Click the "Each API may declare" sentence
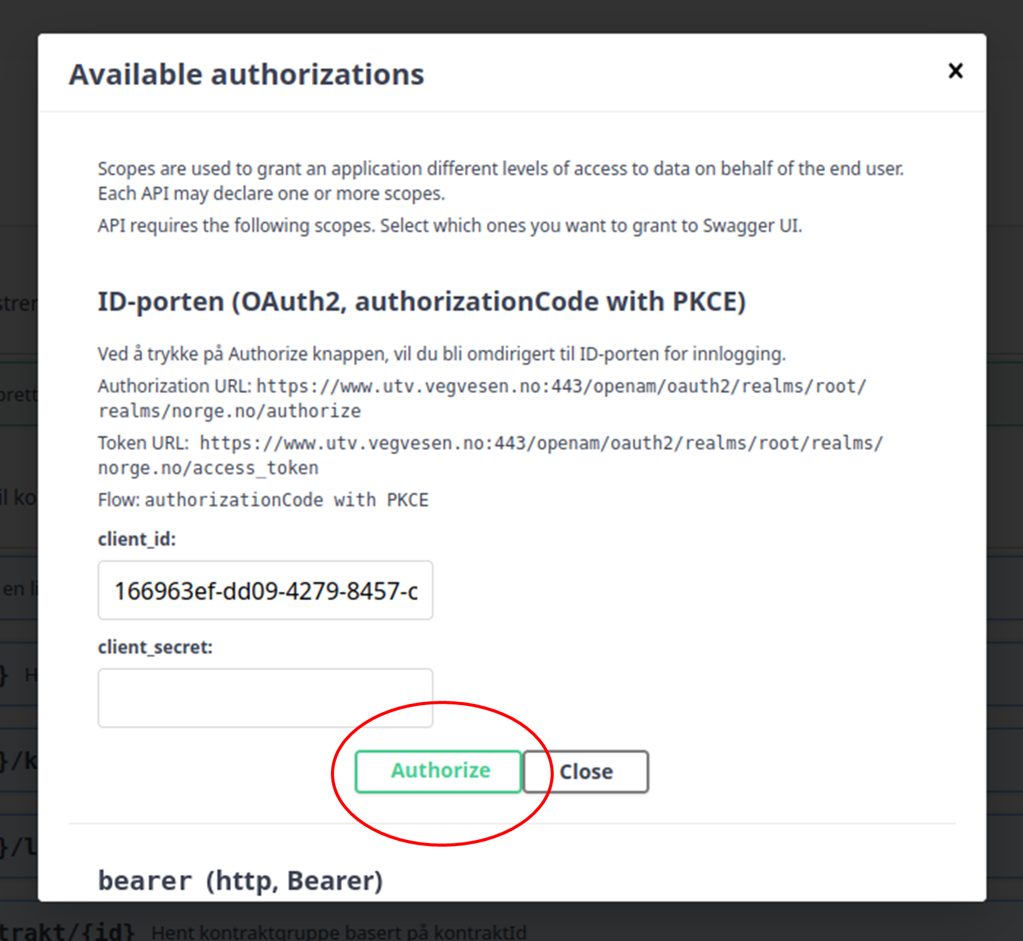This screenshot has height=941, width=1023. click(x=271, y=194)
